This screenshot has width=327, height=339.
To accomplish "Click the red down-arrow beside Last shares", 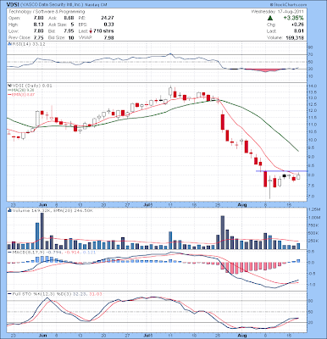I will tap(91, 31).
